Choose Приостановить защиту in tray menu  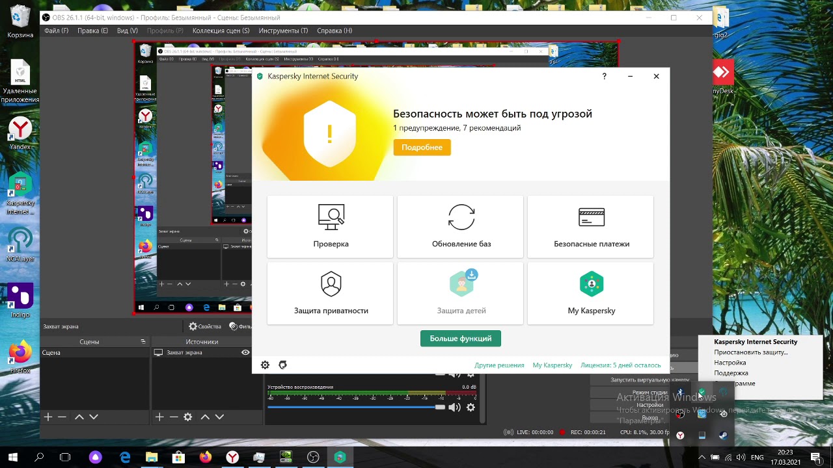(750, 352)
